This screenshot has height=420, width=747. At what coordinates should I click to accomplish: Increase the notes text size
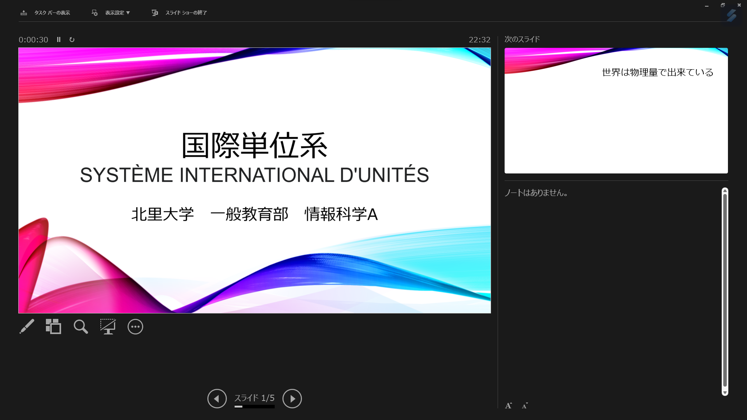(x=509, y=406)
